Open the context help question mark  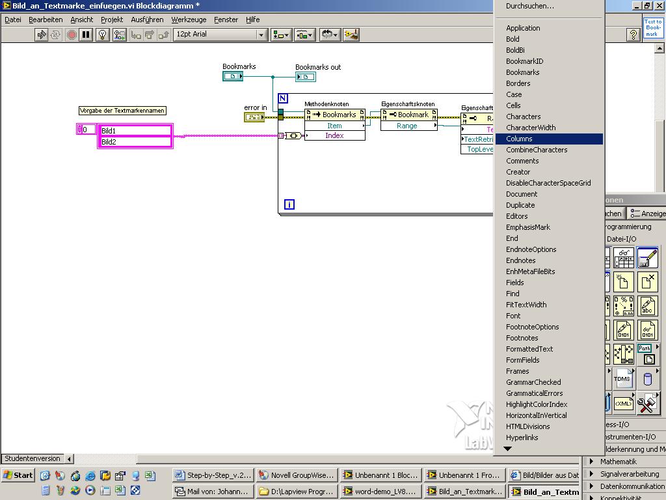633,35
